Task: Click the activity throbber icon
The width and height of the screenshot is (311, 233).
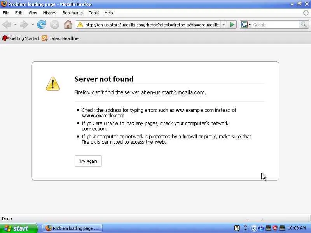Action: click(x=306, y=13)
